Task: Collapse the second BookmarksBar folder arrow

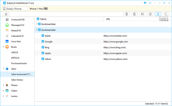Action: coord(37,30)
